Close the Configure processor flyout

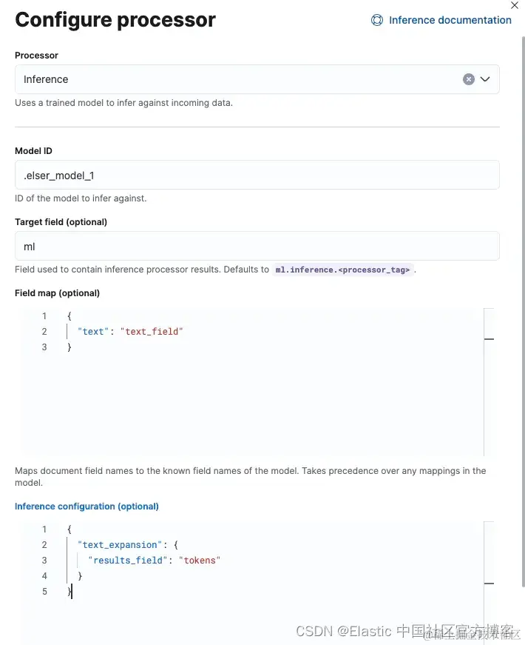pos(515,5)
